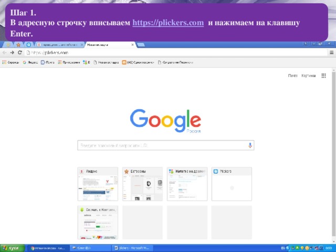The image size is (336, 252).
Task: Open the Новая вкладка bookmark
Action: pos(106,62)
